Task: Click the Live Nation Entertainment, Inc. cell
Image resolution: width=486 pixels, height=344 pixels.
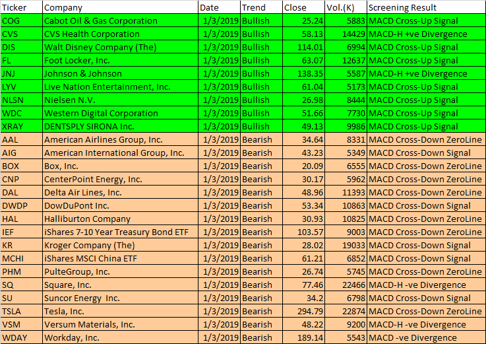Action: (x=120, y=86)
